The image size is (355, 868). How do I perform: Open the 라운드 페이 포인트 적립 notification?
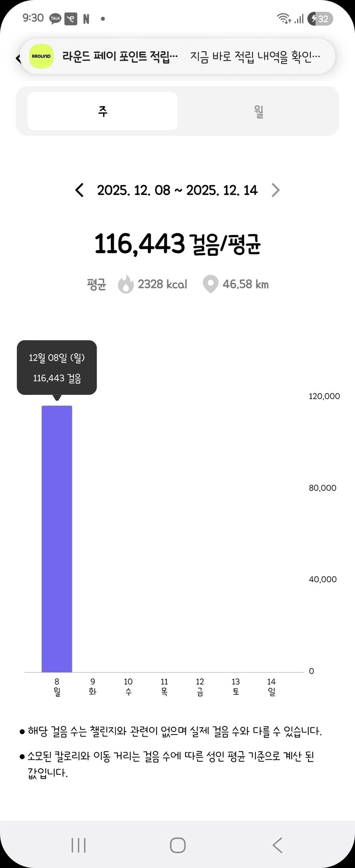pyautogui.click(x=177, y=56)
